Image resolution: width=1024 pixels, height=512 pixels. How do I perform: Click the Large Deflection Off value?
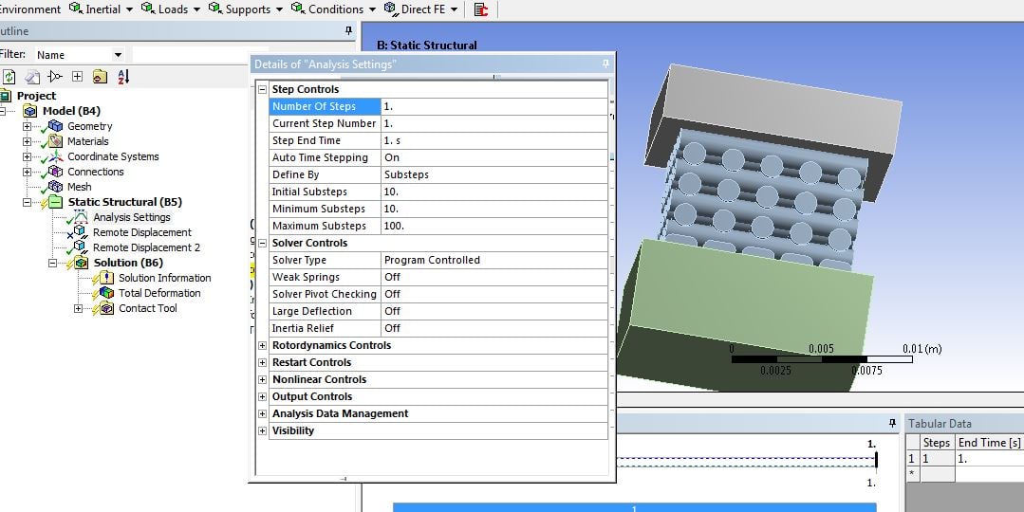[494, 312]
